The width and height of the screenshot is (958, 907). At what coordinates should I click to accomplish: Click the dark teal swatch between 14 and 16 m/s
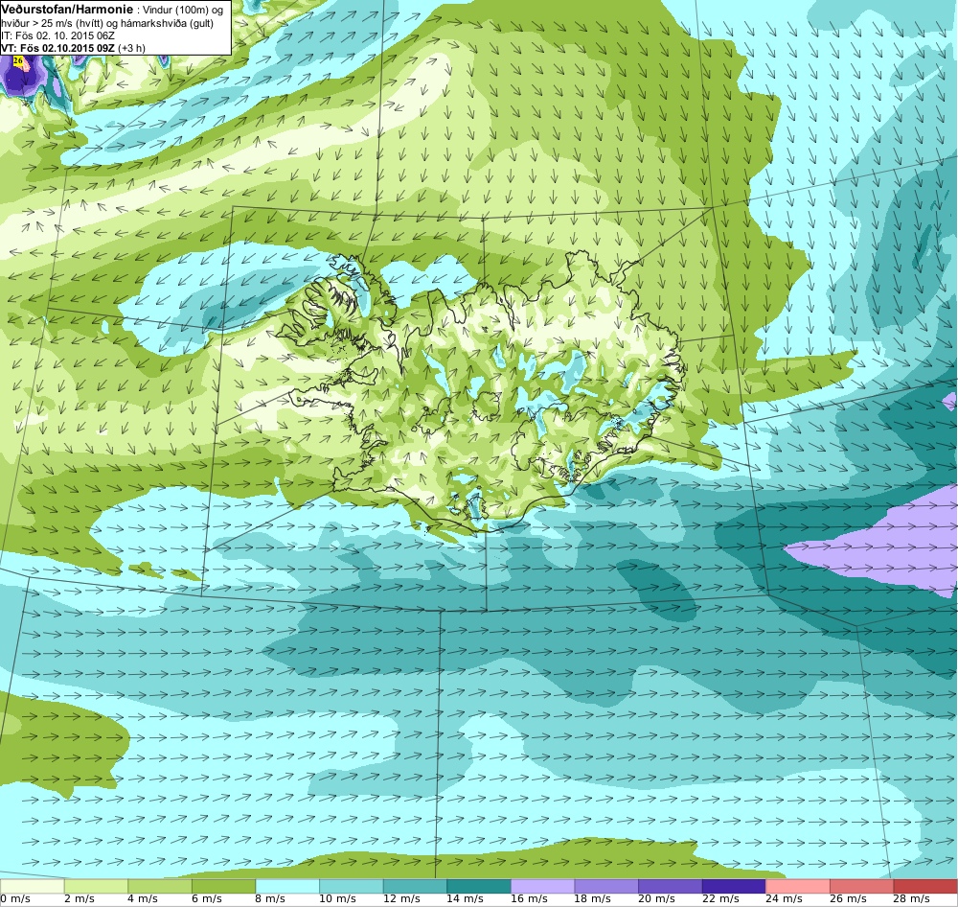coord(478,886)
